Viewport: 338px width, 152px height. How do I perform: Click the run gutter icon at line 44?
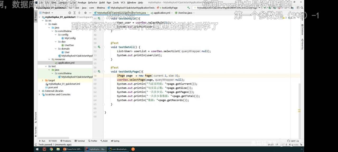coord(99,18)
